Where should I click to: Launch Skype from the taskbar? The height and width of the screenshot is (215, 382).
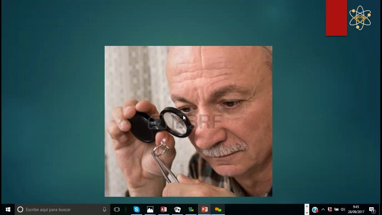(136, 209)
